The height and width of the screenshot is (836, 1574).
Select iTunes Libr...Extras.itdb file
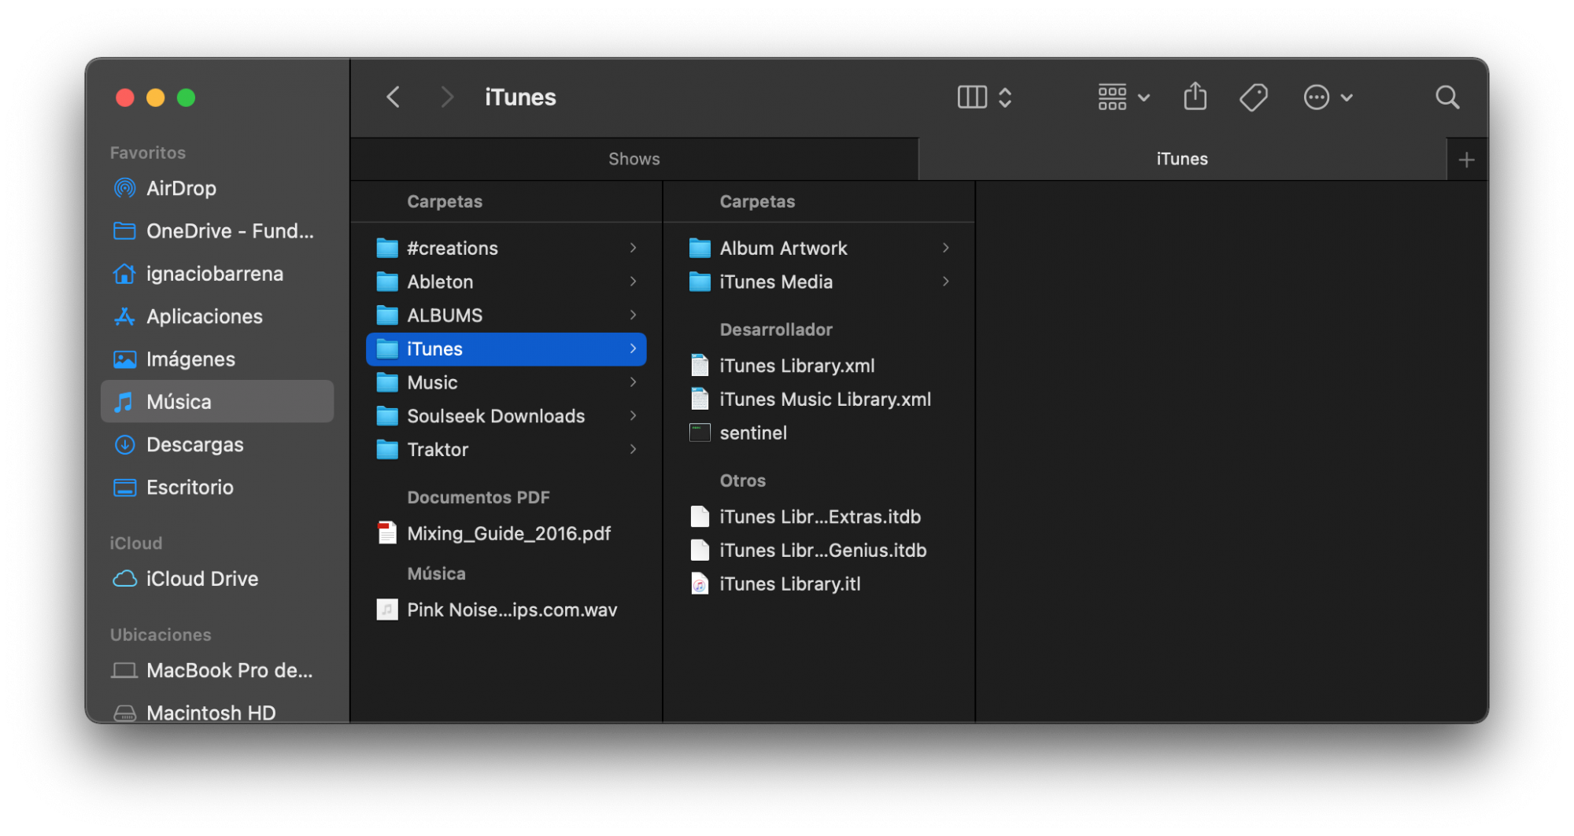pos(819,517)
